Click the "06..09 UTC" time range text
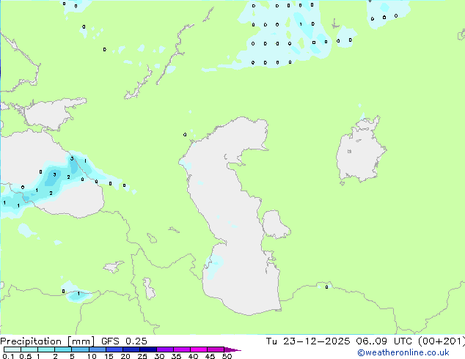The width and height of the screenshot is (465, 359). pos(384,341)
